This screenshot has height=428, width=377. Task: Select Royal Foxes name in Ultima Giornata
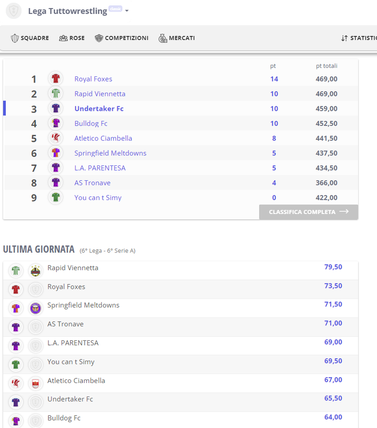(66, 287)
